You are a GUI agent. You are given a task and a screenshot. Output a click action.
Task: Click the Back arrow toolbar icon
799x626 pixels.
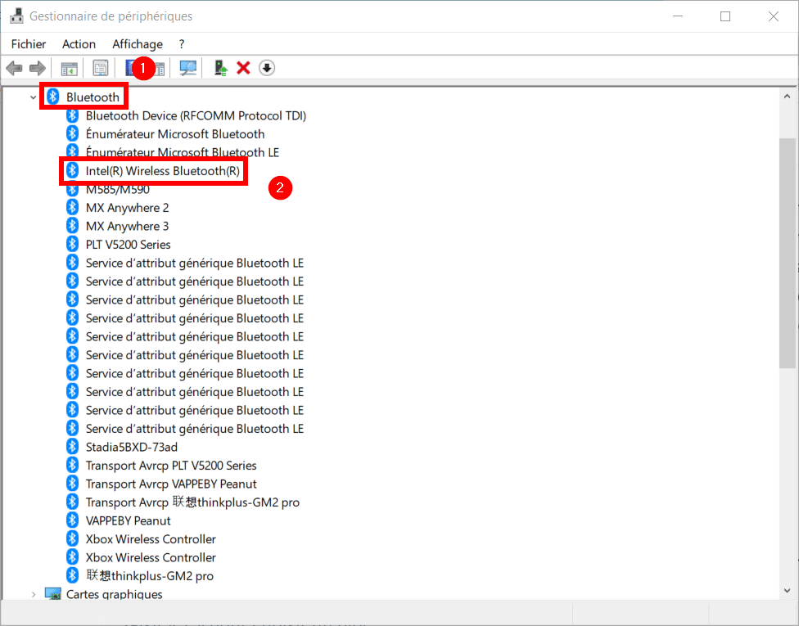[x=14, y=68]
